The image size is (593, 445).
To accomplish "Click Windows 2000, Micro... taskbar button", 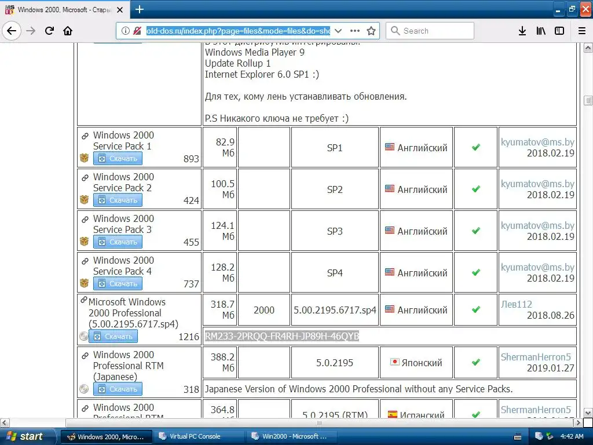I will 107,436.
